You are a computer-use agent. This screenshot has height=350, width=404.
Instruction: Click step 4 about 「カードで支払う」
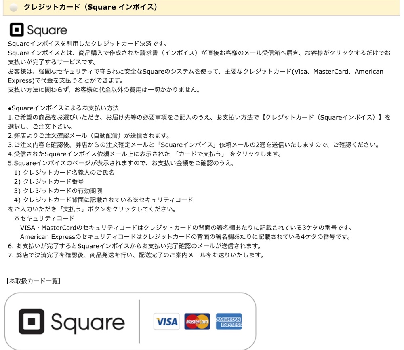[x=145, y=154]
